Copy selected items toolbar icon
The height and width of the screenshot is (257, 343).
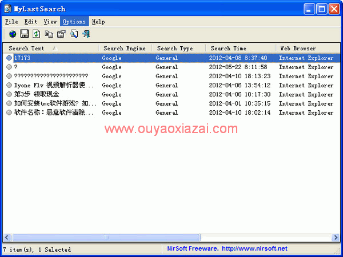[49, 34]
